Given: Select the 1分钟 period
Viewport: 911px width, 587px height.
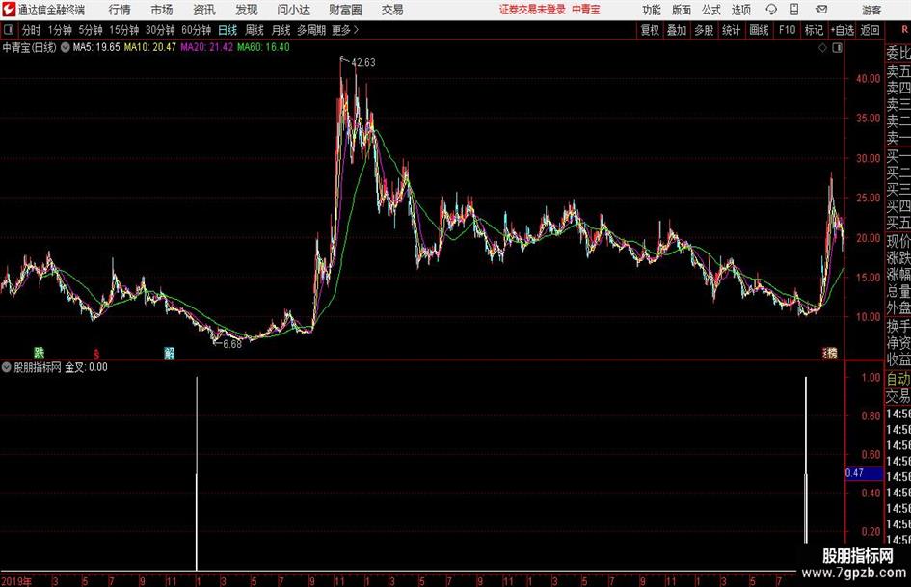Looking at the screenshot, I should [60, 30].
